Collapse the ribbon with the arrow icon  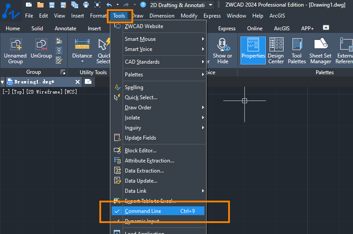(326, 28)
